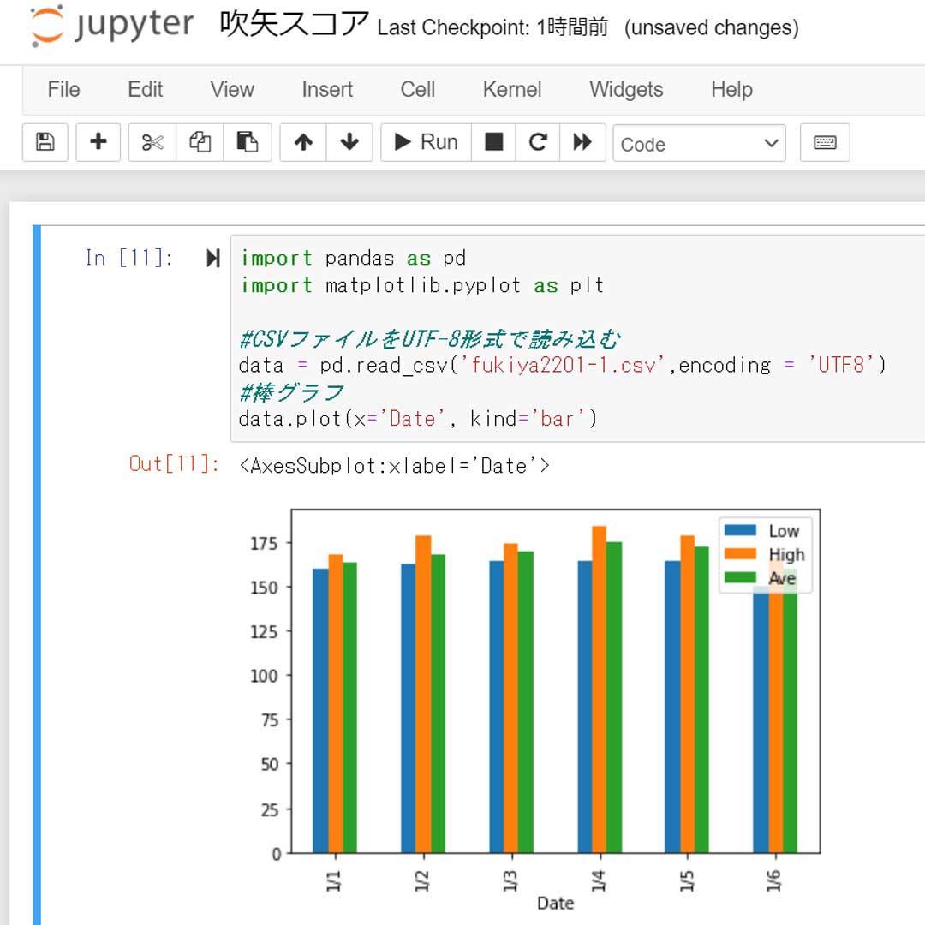Click the green Ave bar for 1/5
Image resolution: width=925 pixels, height=925 pixels.
[701, 700]
